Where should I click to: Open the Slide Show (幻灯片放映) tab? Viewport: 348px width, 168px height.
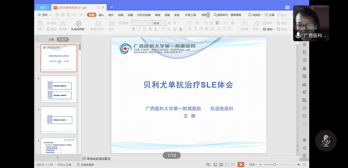pos(144,15)
